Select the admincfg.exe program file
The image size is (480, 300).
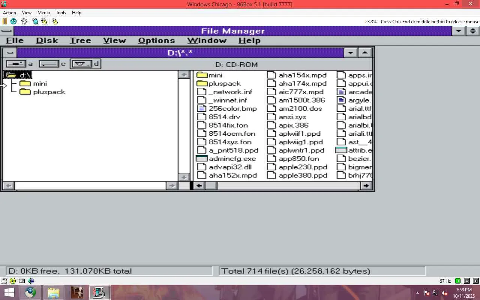[x=226, y=159]
